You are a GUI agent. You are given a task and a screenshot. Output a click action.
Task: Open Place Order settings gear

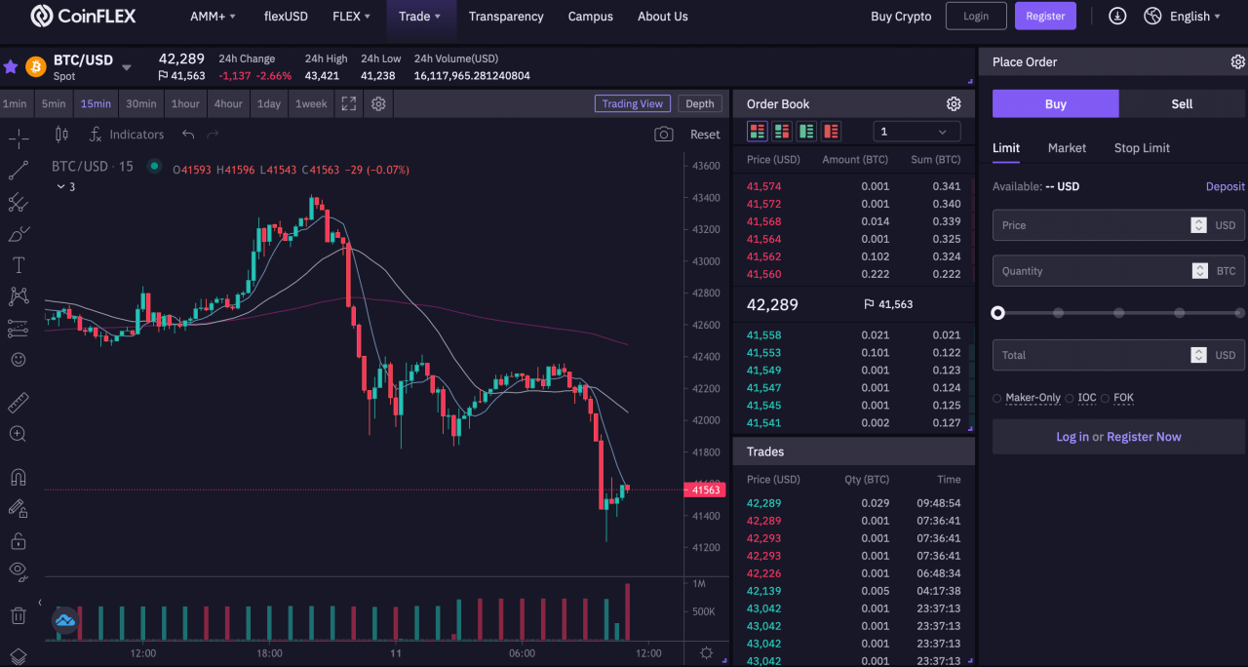(x=1238, y=61)
